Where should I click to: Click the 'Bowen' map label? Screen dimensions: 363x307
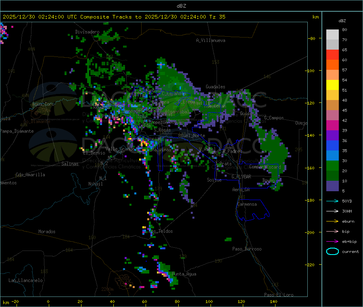(x=268, y=180)
